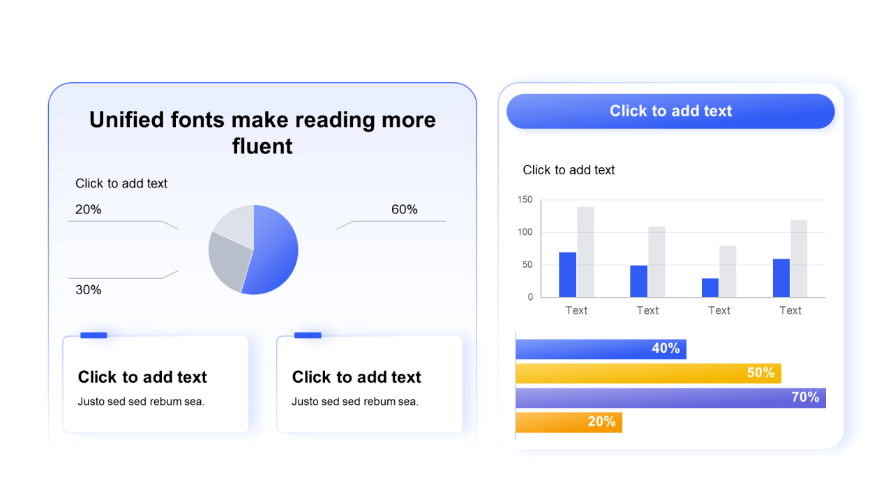Viewport: 893px width, 502px height.
Task: Click the 60% pie chart label
Action: tap(405, 209)
